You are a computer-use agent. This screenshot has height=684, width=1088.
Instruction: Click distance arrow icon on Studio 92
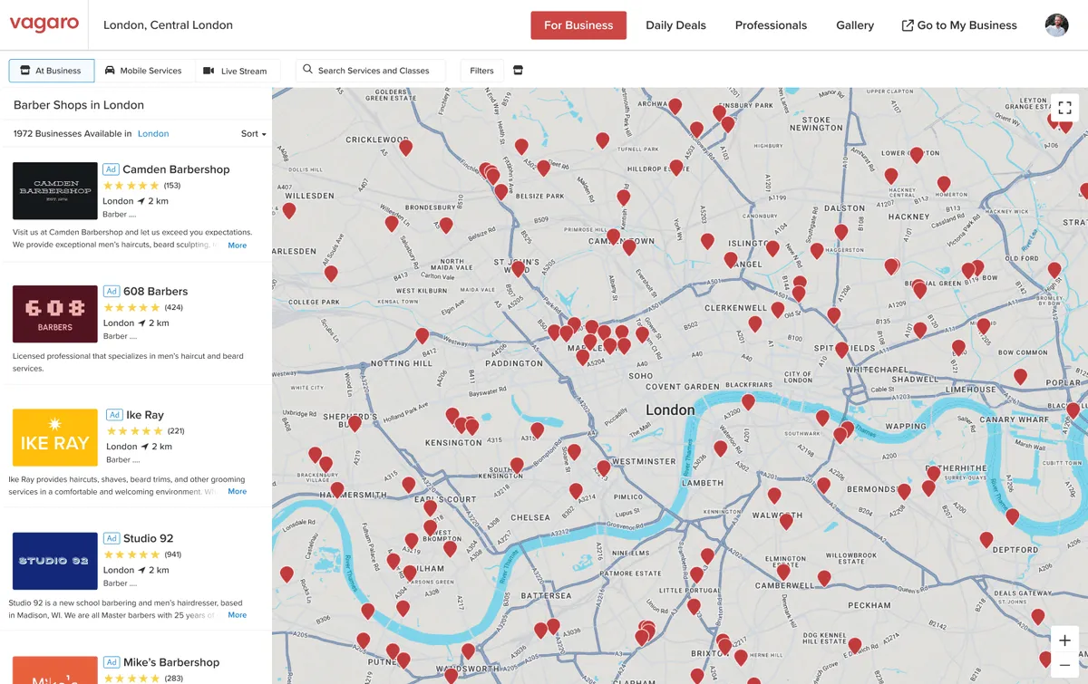141,571
